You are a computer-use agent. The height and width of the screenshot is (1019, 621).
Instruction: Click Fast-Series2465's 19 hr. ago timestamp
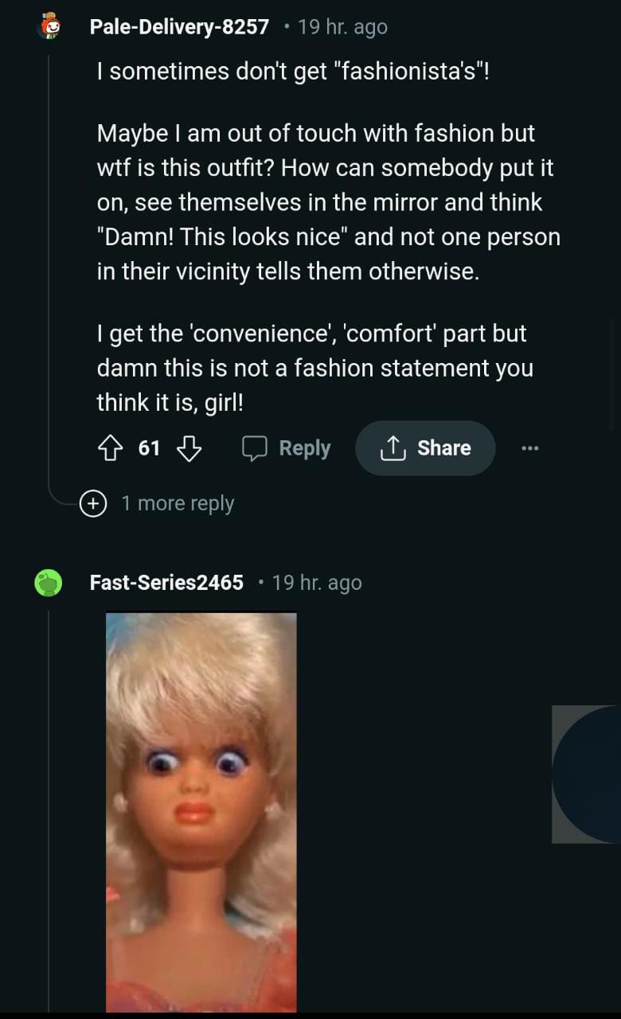coord(317,583)
